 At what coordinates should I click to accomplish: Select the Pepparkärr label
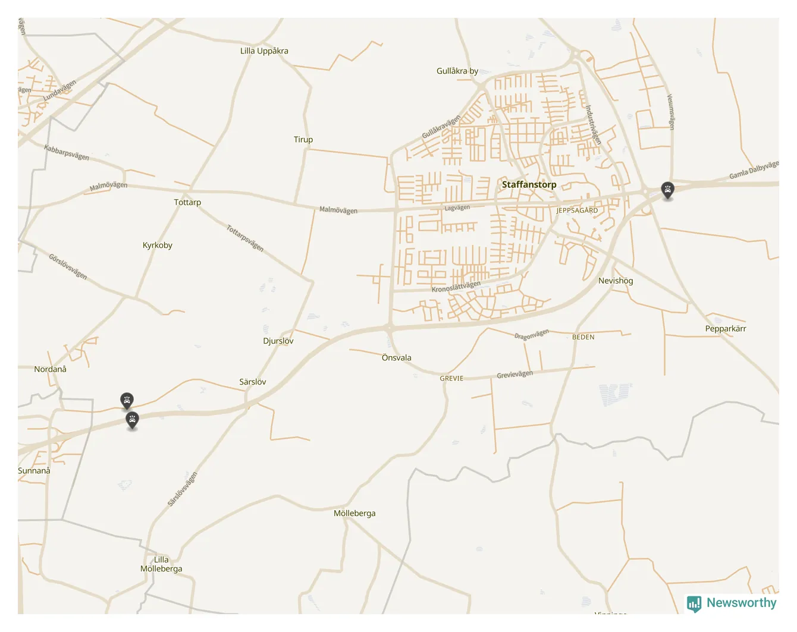[725, 329]
